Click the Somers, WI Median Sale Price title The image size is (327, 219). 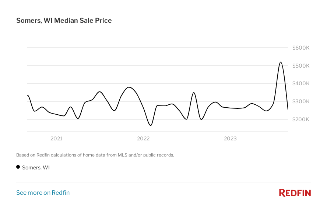click(x=64, y=21)
